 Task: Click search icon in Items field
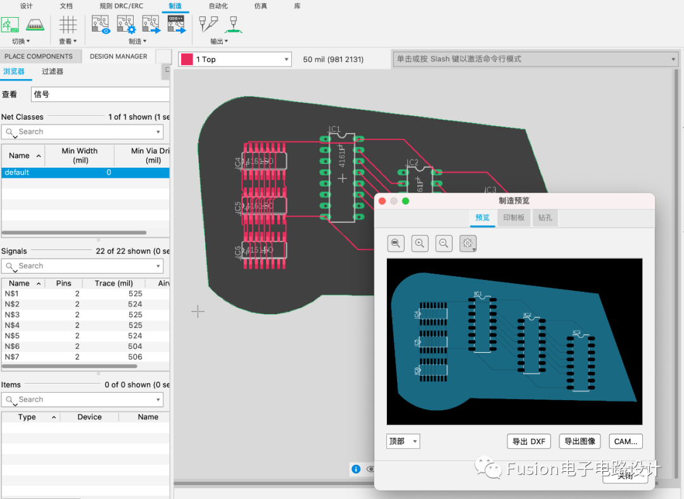(9, 400)
